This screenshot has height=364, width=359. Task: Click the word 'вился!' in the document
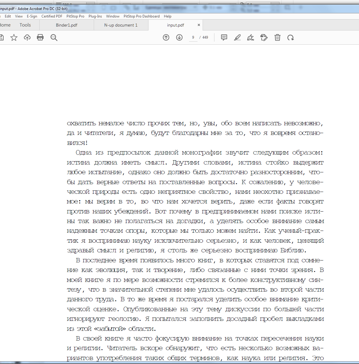(77, 143)
